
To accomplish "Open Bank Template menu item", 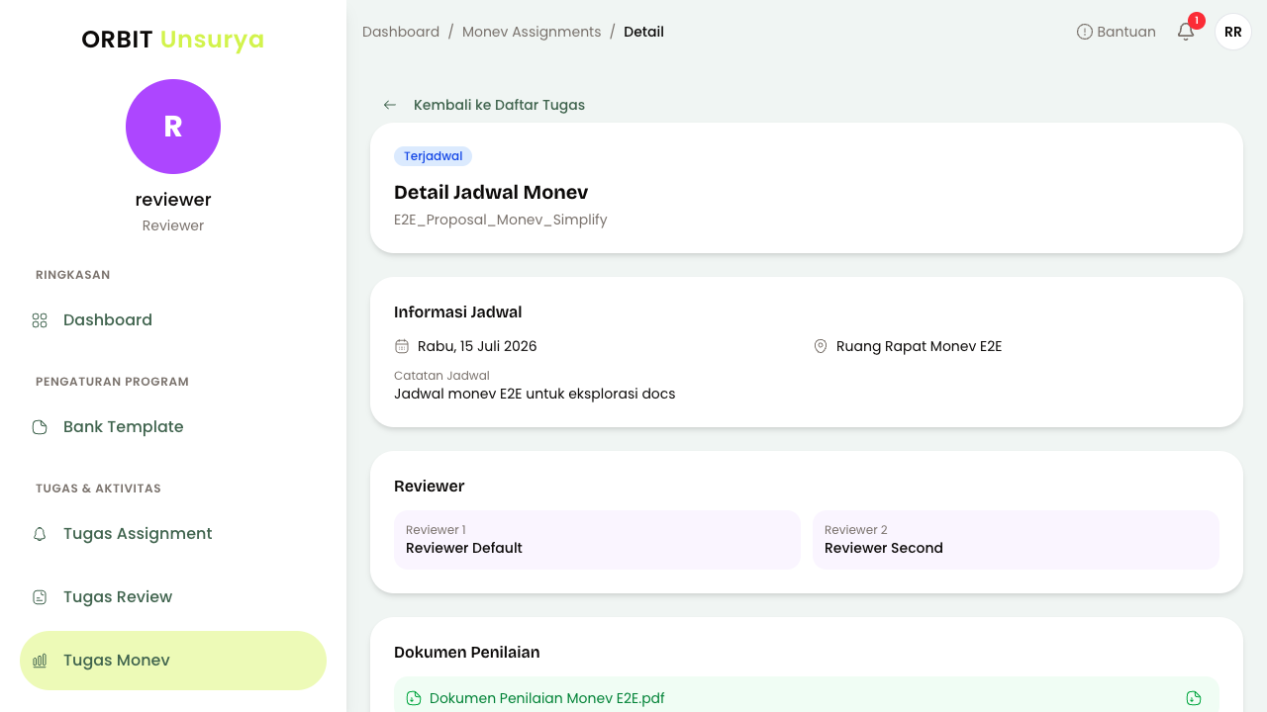I will (173, 427).
